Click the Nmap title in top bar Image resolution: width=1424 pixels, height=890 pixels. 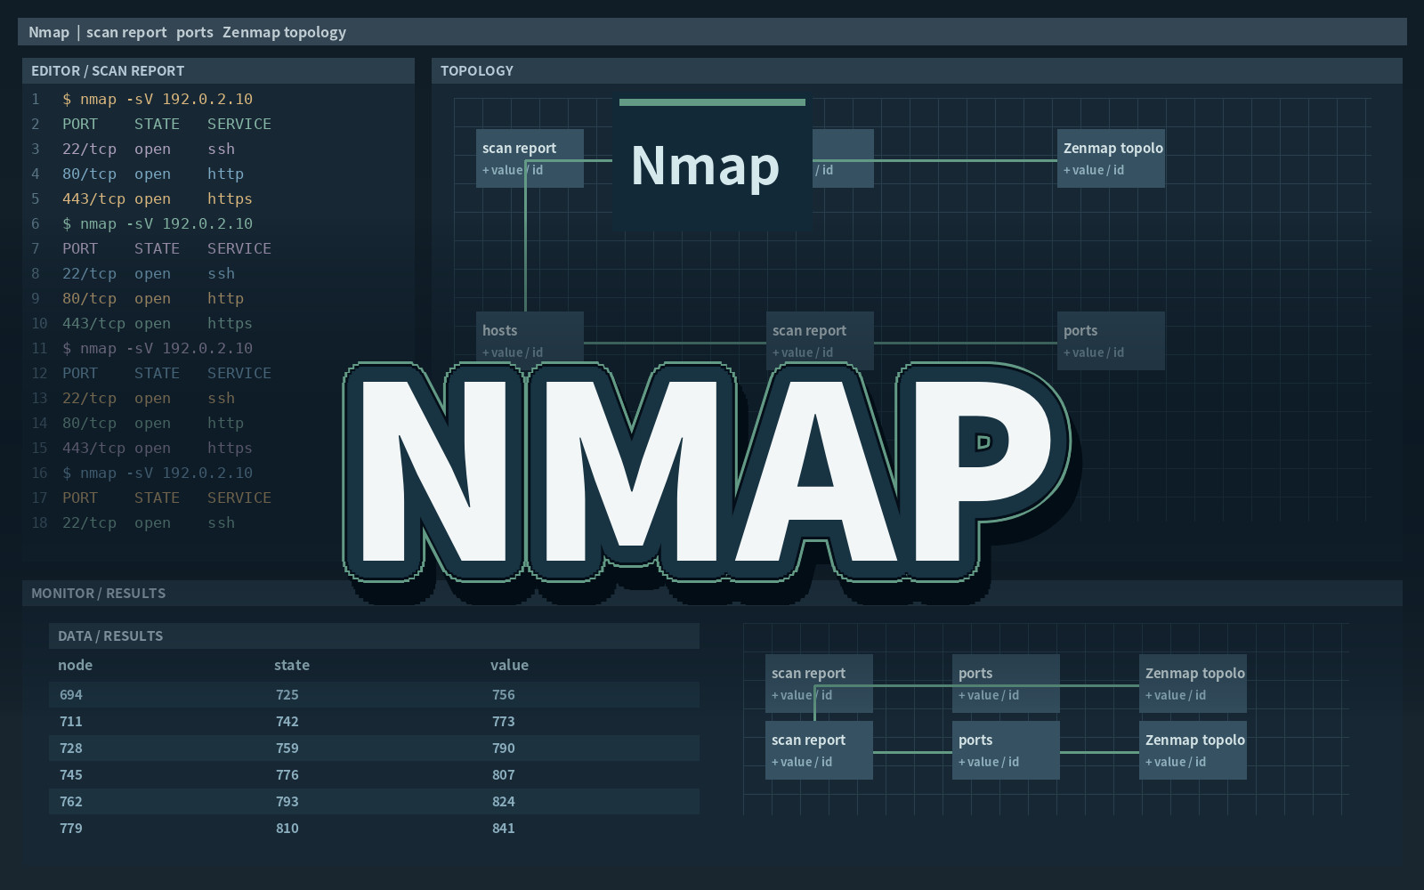[x=49, y=32]
